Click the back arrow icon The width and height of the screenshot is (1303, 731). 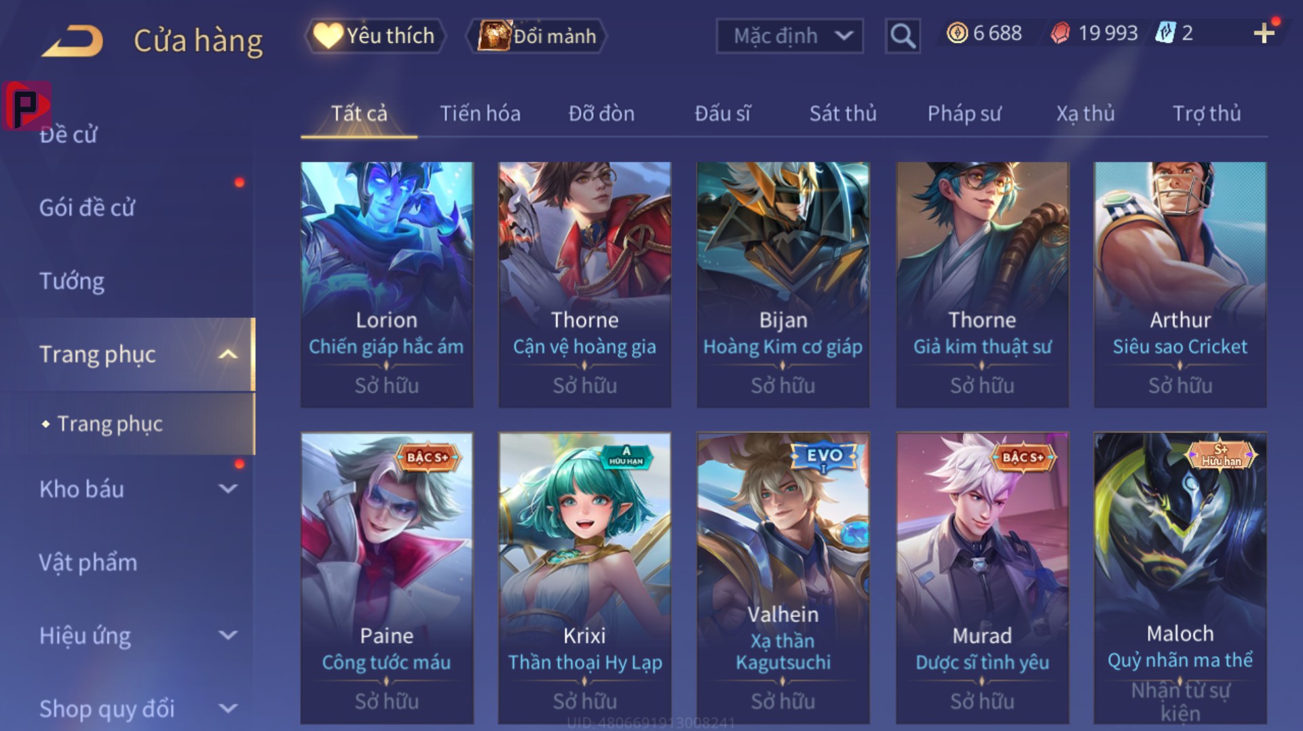click(73, 41)
